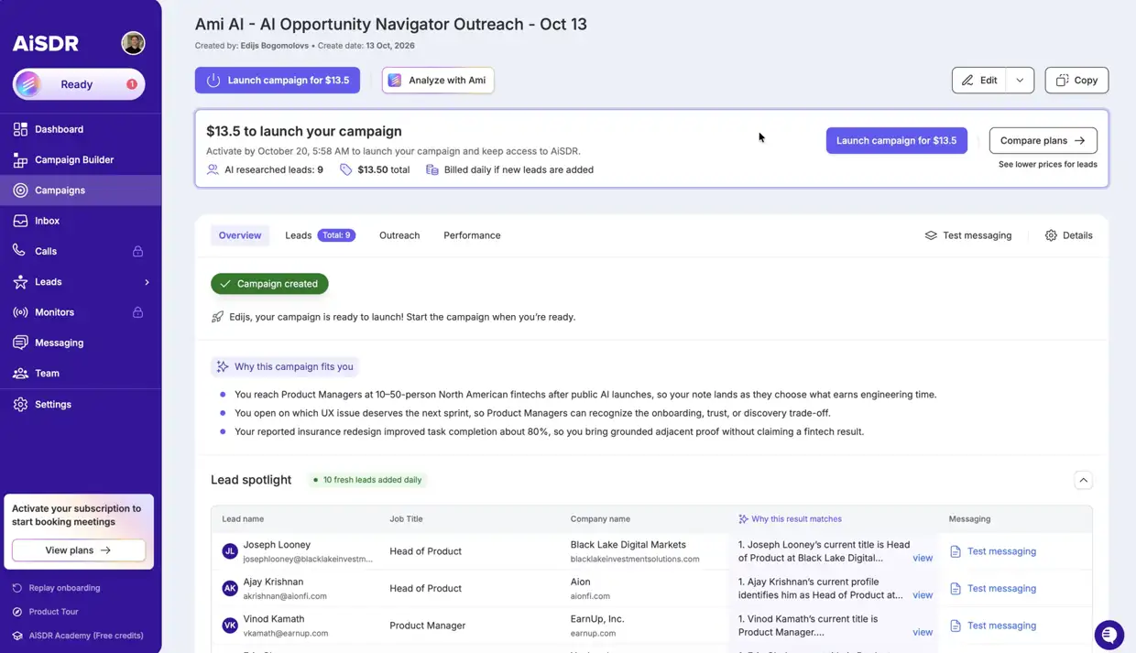
Task: Click the lock icon next to Calls
Action: (x=137, y=251)
